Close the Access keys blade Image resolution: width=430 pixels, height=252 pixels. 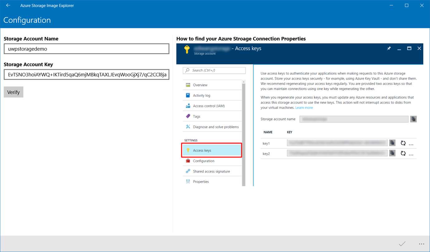419,49
